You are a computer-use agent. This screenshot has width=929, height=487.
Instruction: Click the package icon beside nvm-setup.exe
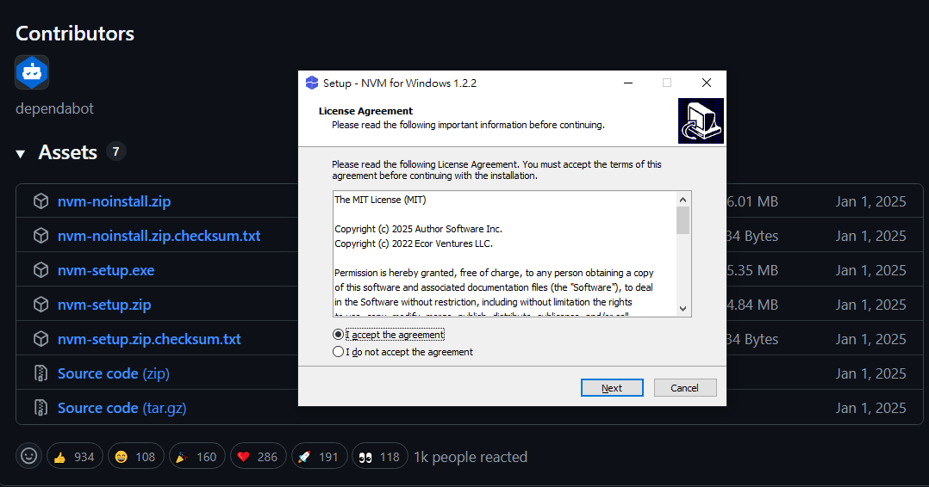point(41,270)
